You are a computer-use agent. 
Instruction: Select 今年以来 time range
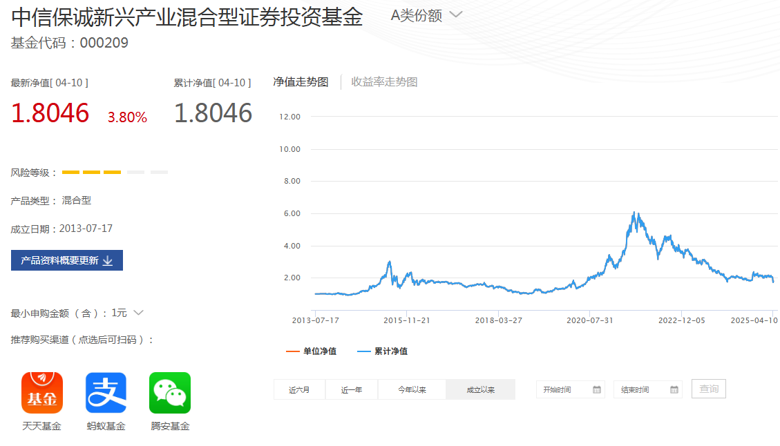(x=412, y=389)
